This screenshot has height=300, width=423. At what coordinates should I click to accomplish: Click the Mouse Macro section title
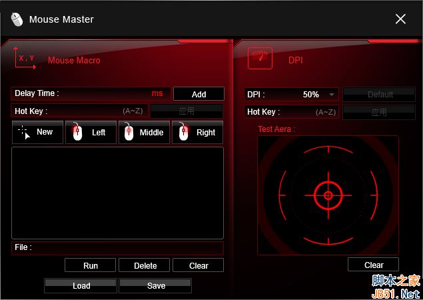[x=74, y=60]
